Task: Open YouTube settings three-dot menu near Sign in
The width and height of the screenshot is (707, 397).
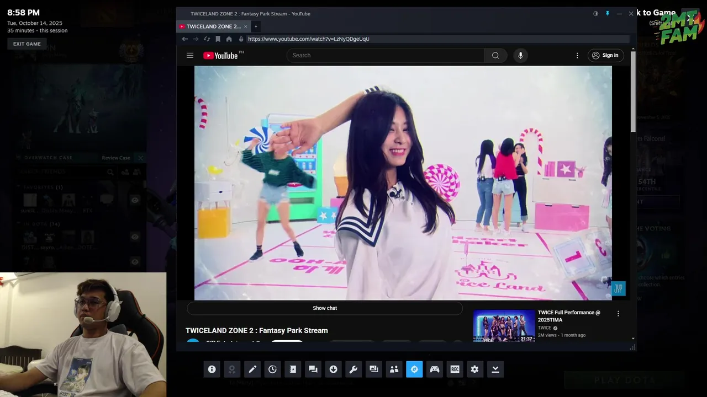Action: click(x=577, y=55)
